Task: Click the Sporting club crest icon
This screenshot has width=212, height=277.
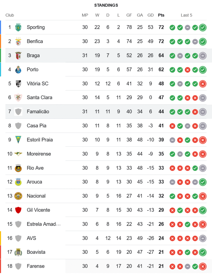Action: pos(18,27)
